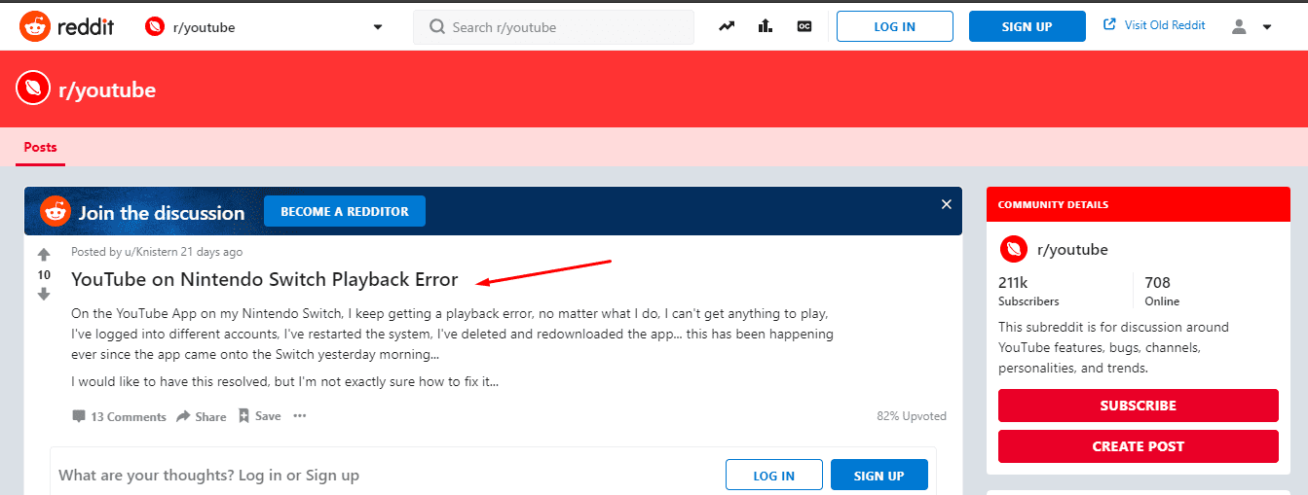Open the Reddit home logo
Image resolution: width=1308 pixels, height=495 pixels.
tap(66, 26)
